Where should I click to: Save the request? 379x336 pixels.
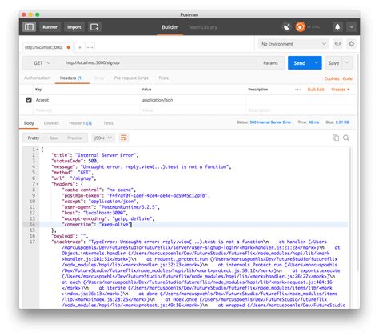pos(333,63)
